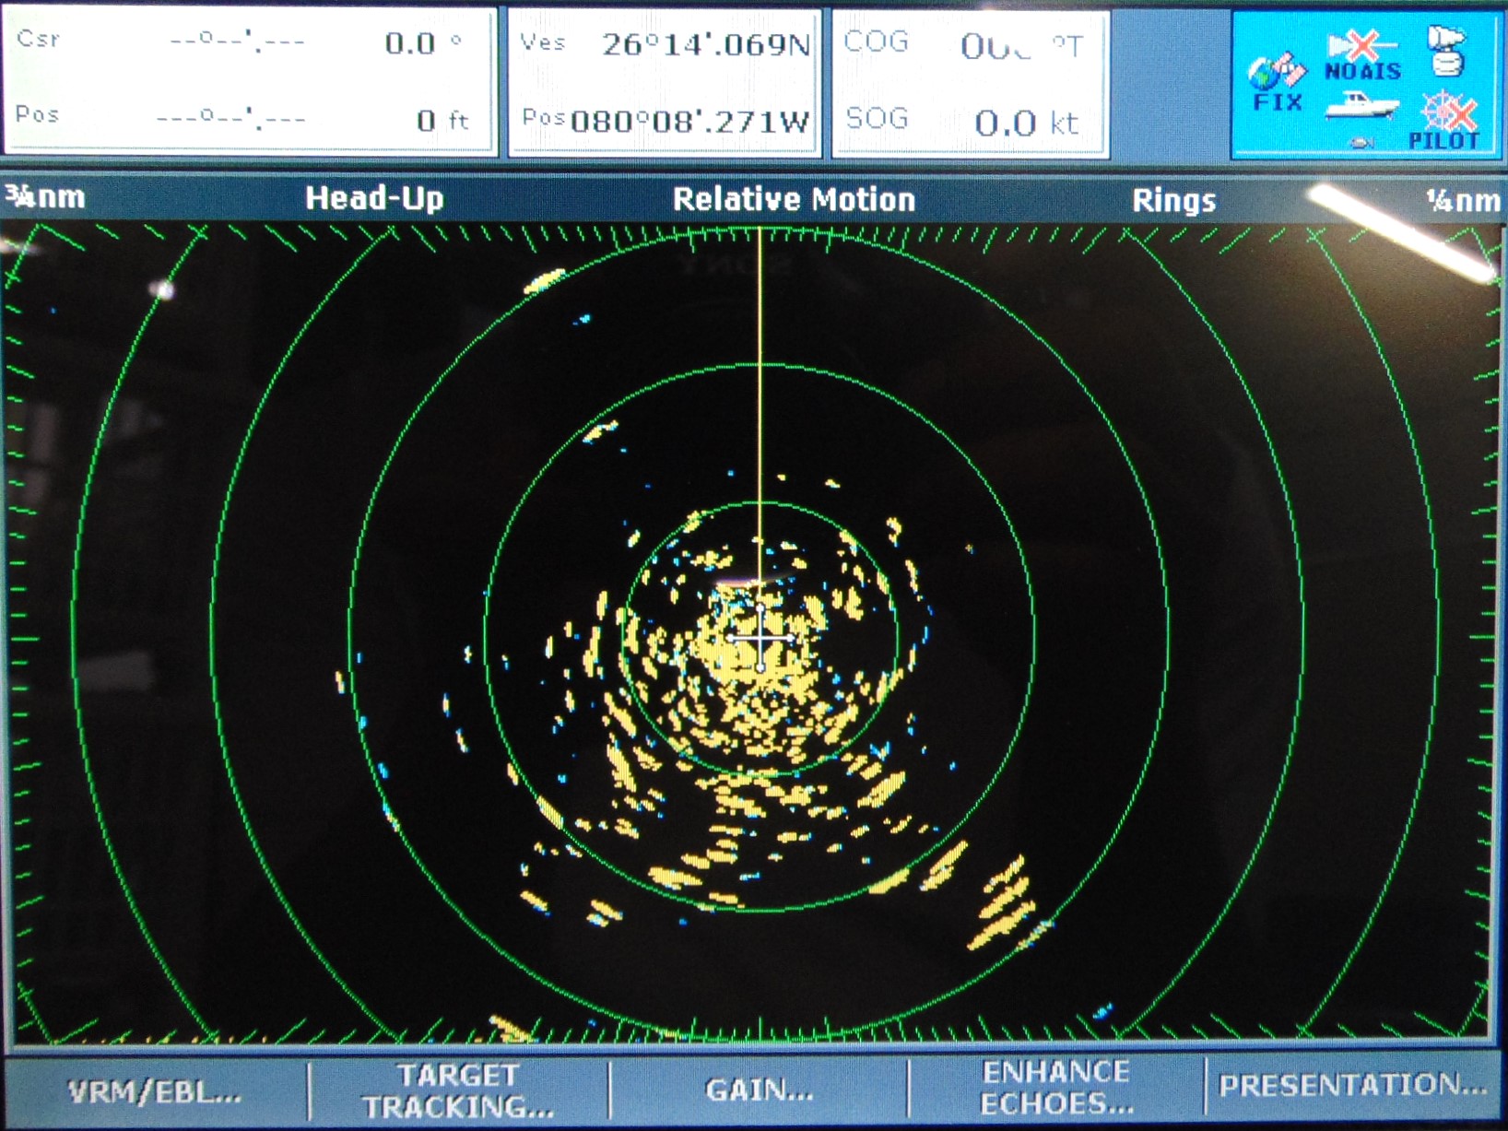Image resolution: width=1508 pixels, height=1131 pixels.
Task: Toggle the Rings indicator in status bar
Action: (x=1173, y=201)
